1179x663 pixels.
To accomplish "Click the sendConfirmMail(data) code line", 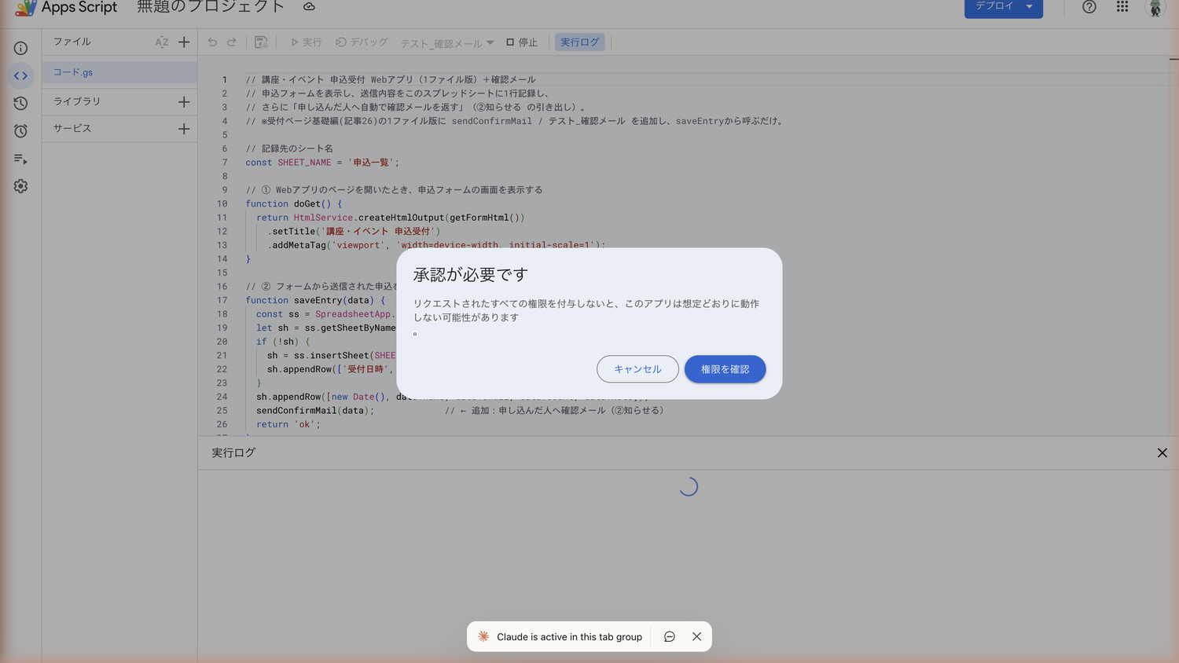I will pos(315,410).
